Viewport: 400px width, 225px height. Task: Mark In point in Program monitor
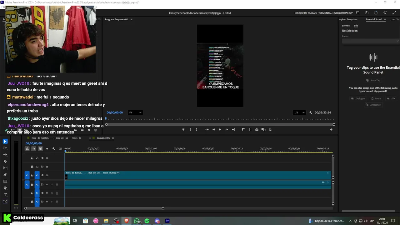tap(190, 129)
